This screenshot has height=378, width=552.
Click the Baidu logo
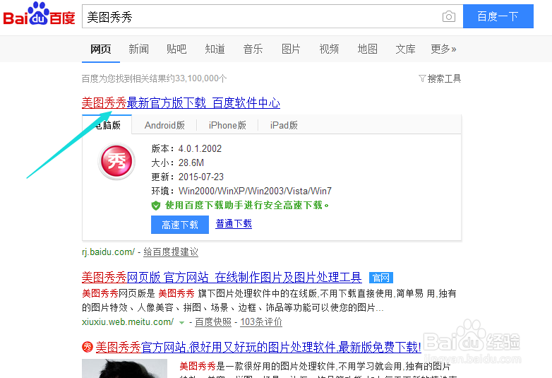(39, 14)
